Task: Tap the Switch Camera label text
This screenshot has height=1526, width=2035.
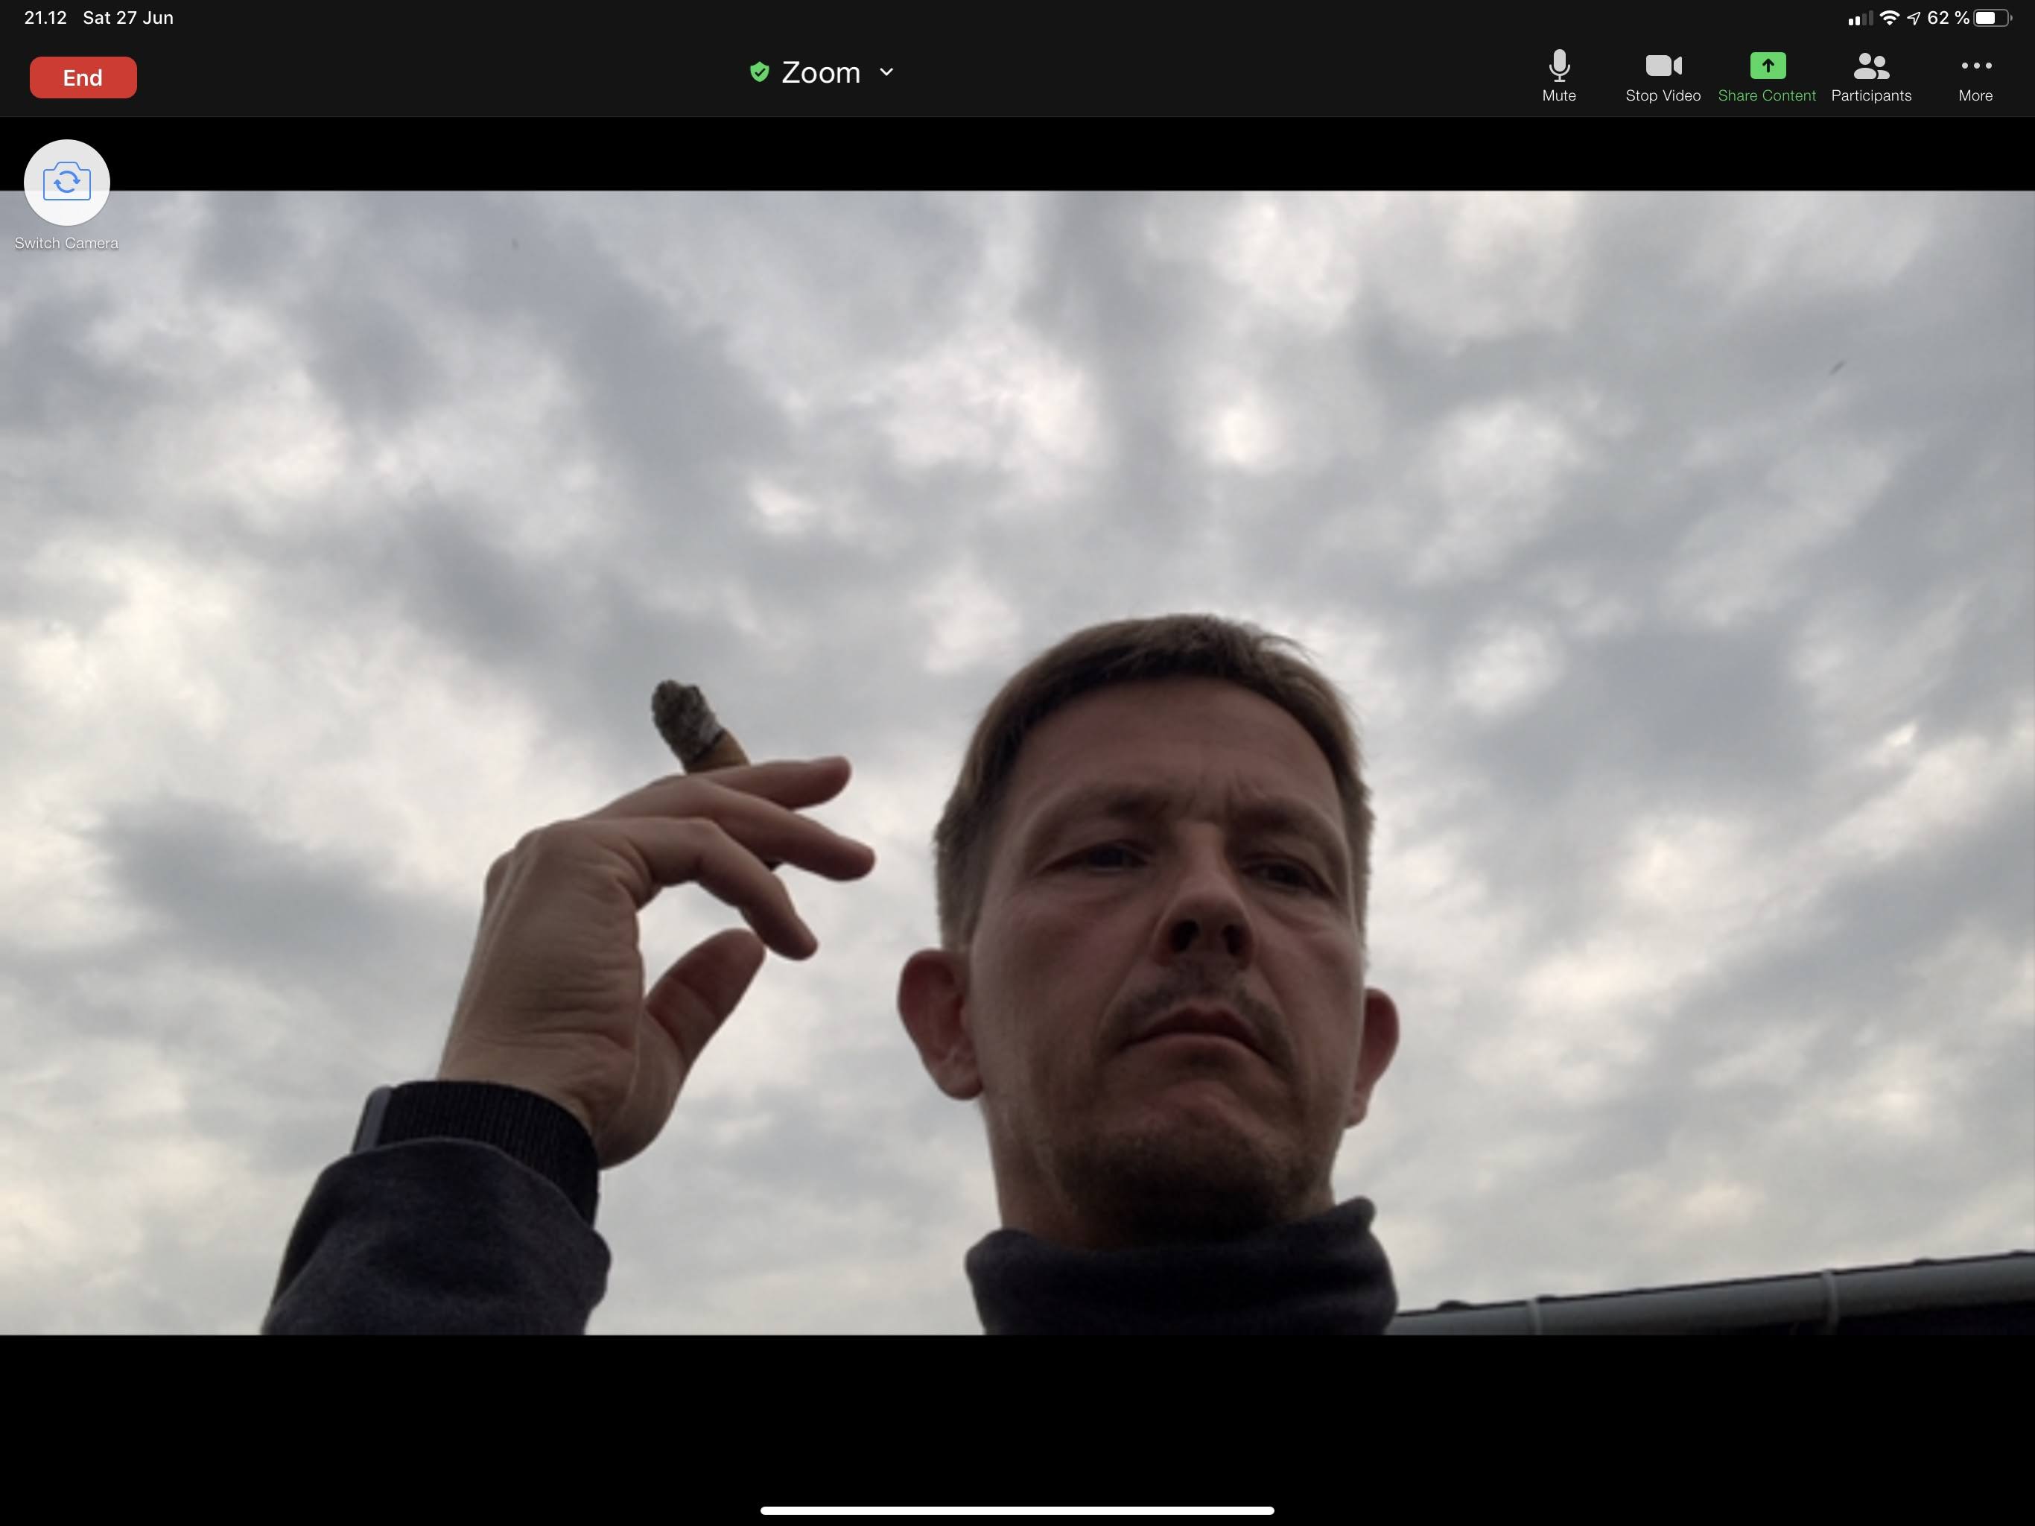Action: (x=66, y=243)
